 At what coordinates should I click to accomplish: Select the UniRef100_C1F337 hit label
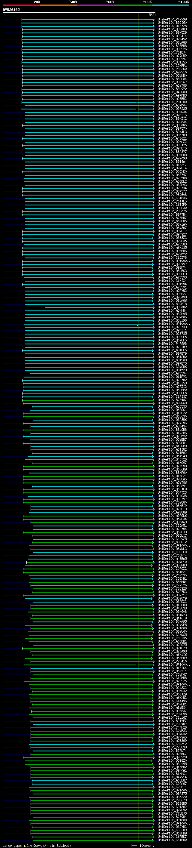click(x=172, y=397)
